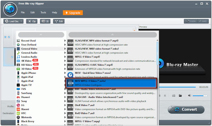Select M4V MPEG-4 Video format

[x=111, y=83]
